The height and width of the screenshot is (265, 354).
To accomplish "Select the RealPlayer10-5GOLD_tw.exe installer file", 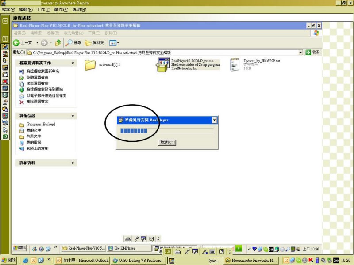I will coord(188,64).
